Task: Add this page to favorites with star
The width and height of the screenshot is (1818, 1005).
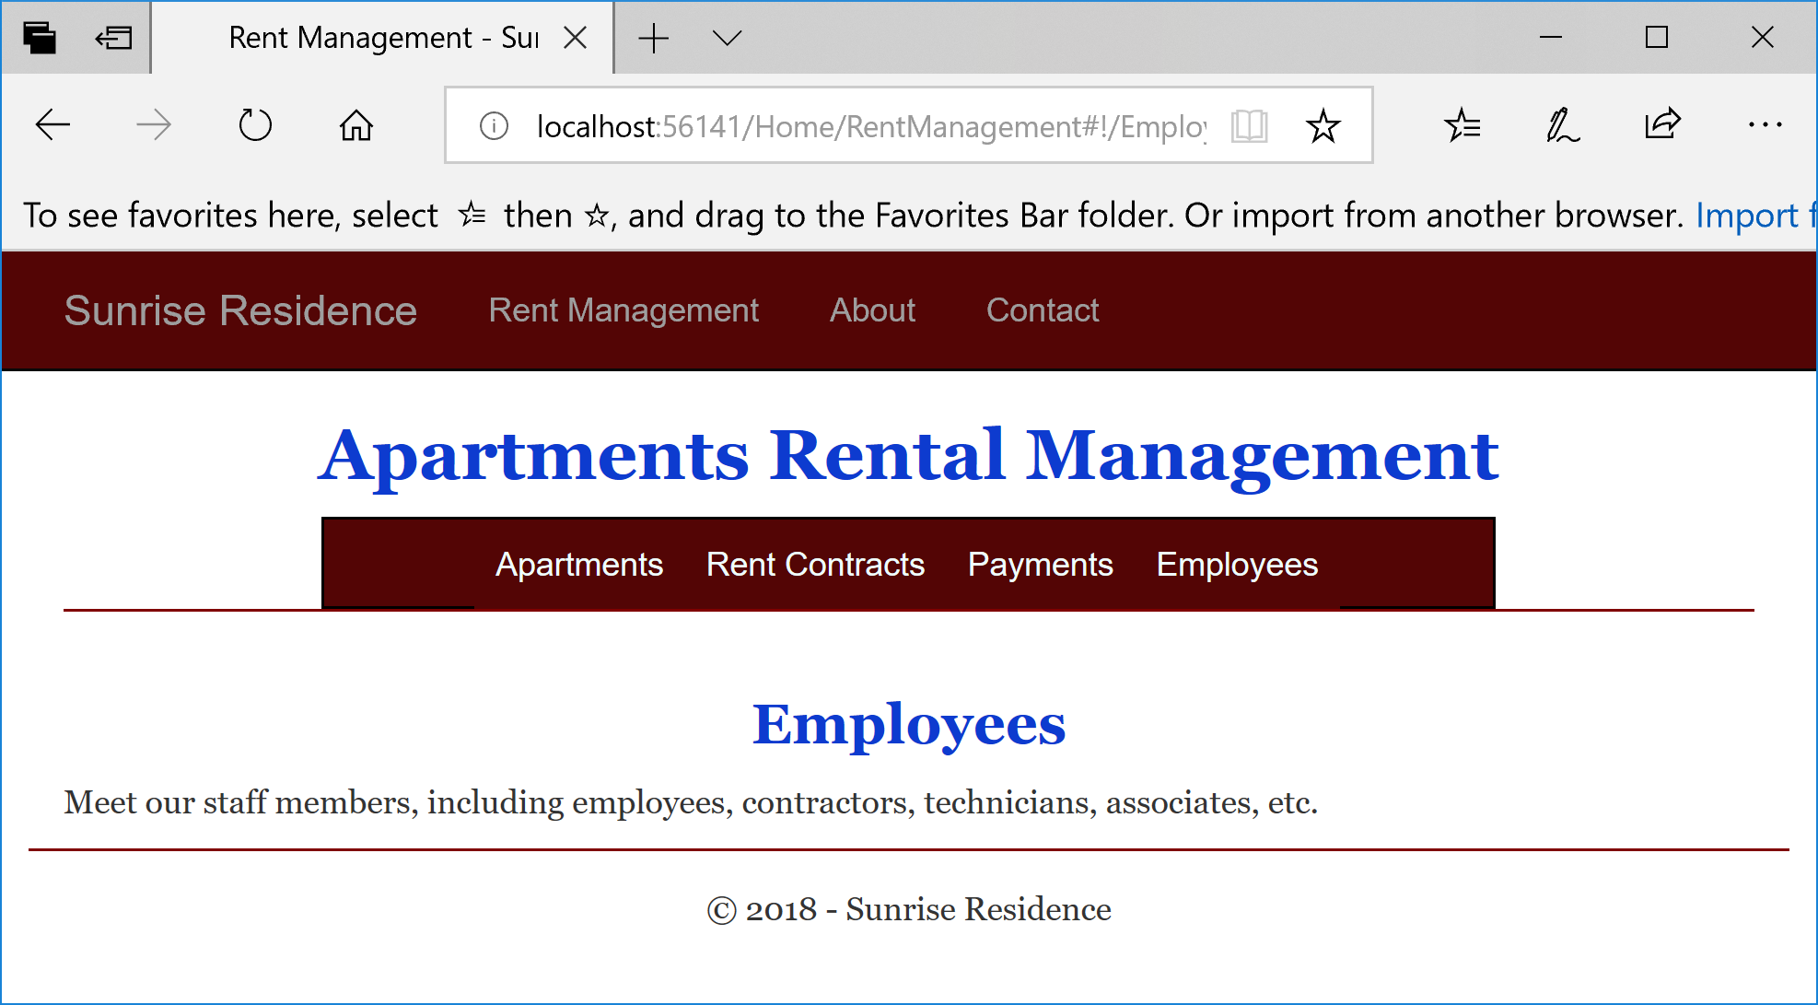Action: point(1323,125)
